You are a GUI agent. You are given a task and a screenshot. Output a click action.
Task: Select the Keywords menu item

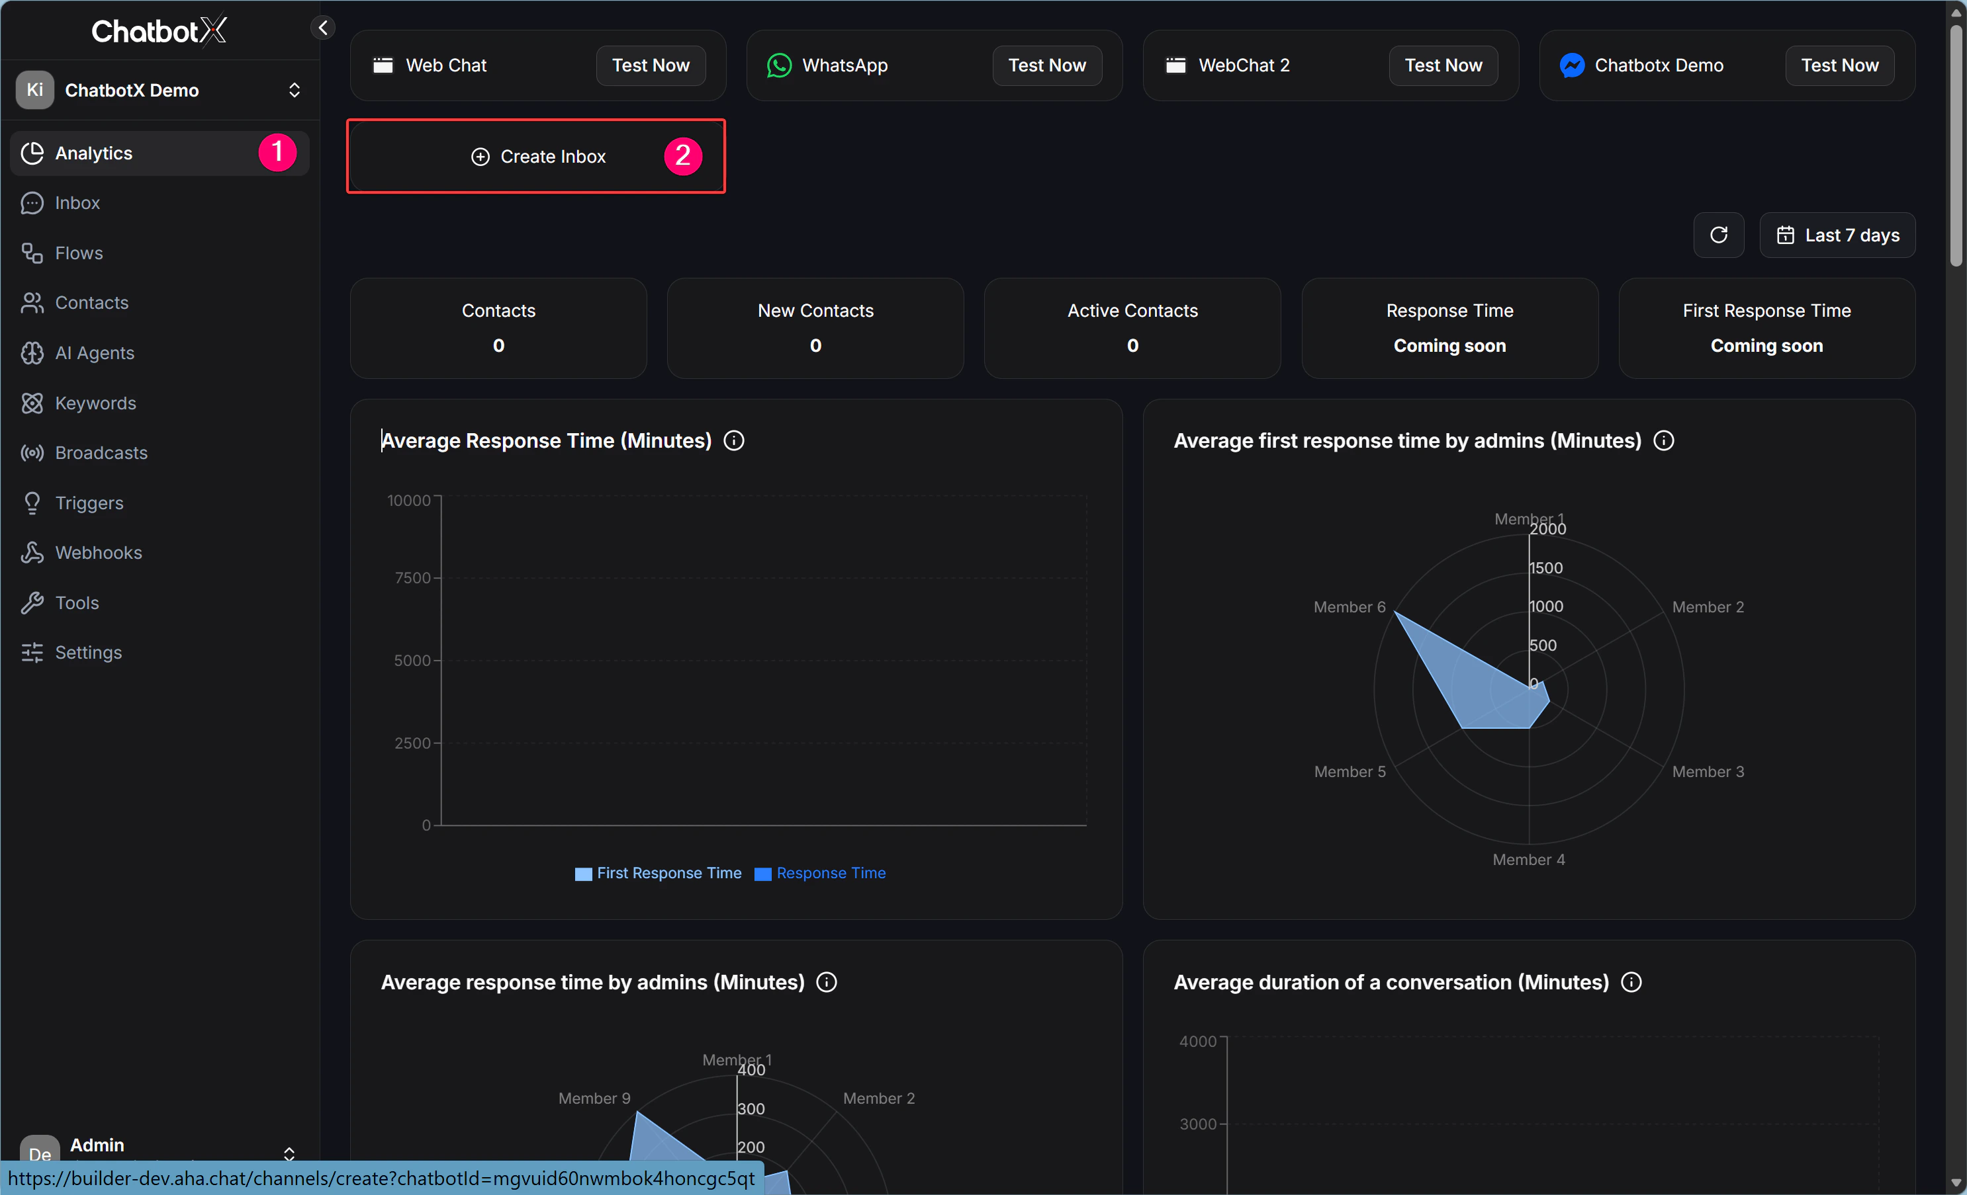[x=159, y=403]
